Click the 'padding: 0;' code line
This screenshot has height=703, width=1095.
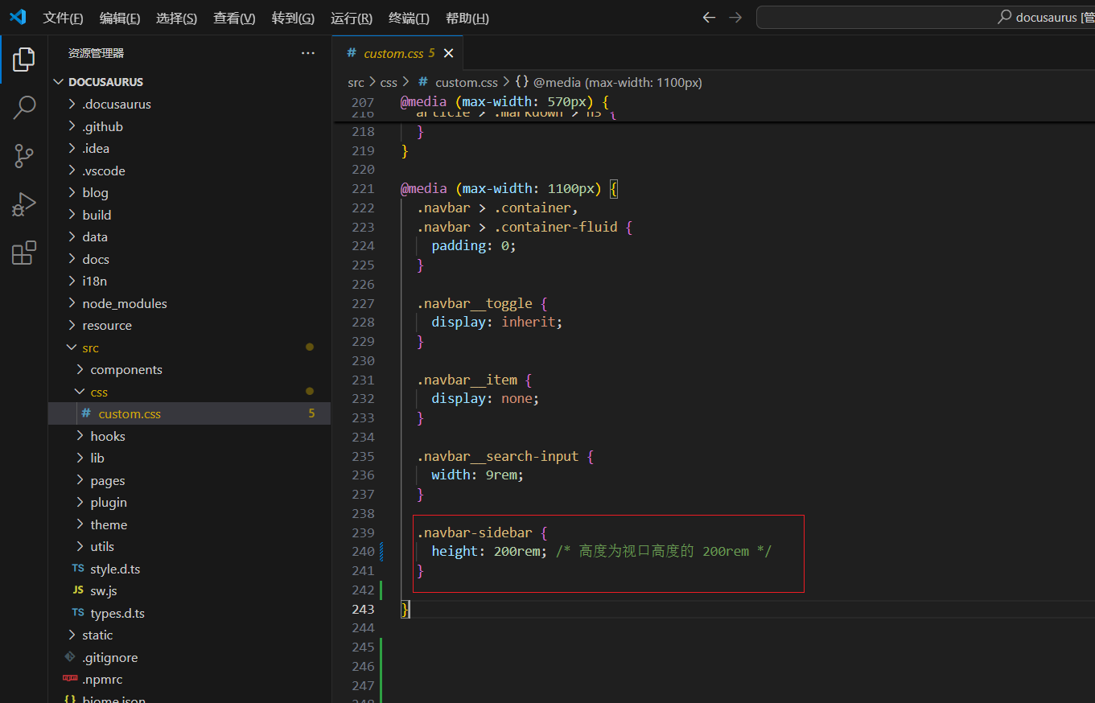(473, 245)
